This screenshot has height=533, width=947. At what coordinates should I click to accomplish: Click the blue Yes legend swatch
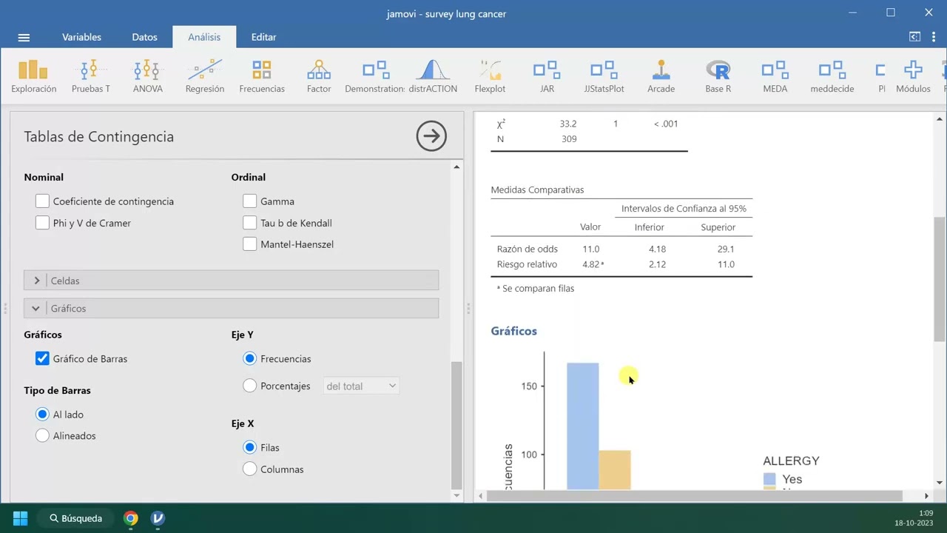[x=769, y=479]
